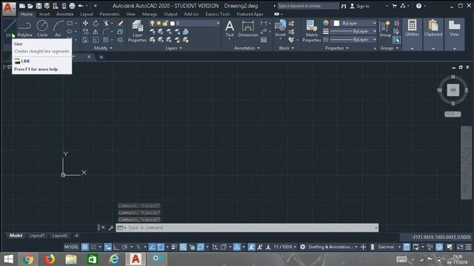Click the Group tool
The width and height of the screenshot is (474, 266).
click(385, 29)
